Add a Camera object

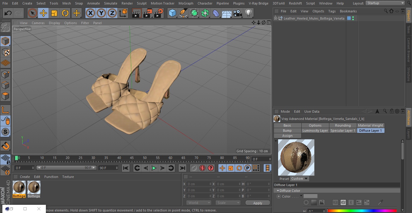pos(238,13)
